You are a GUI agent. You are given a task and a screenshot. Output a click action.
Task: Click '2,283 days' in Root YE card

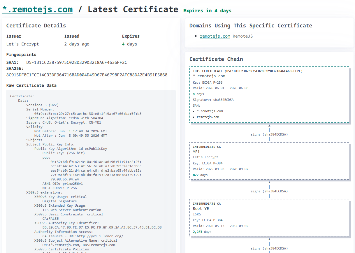tap(202, 232)
